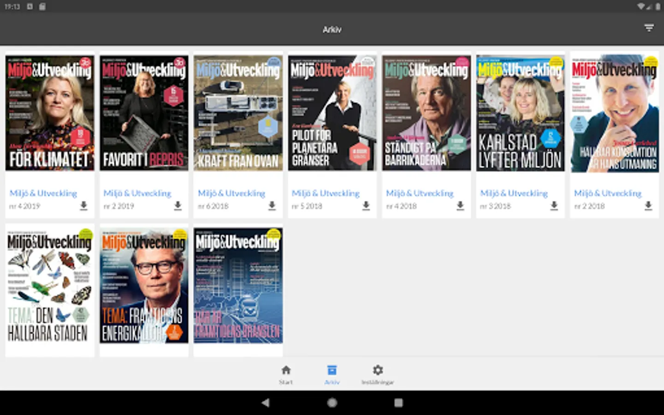This screenshot has height=415, width=664.
Task: Tap the Wi-Fi status bar icon
Action: pos(641,6)
